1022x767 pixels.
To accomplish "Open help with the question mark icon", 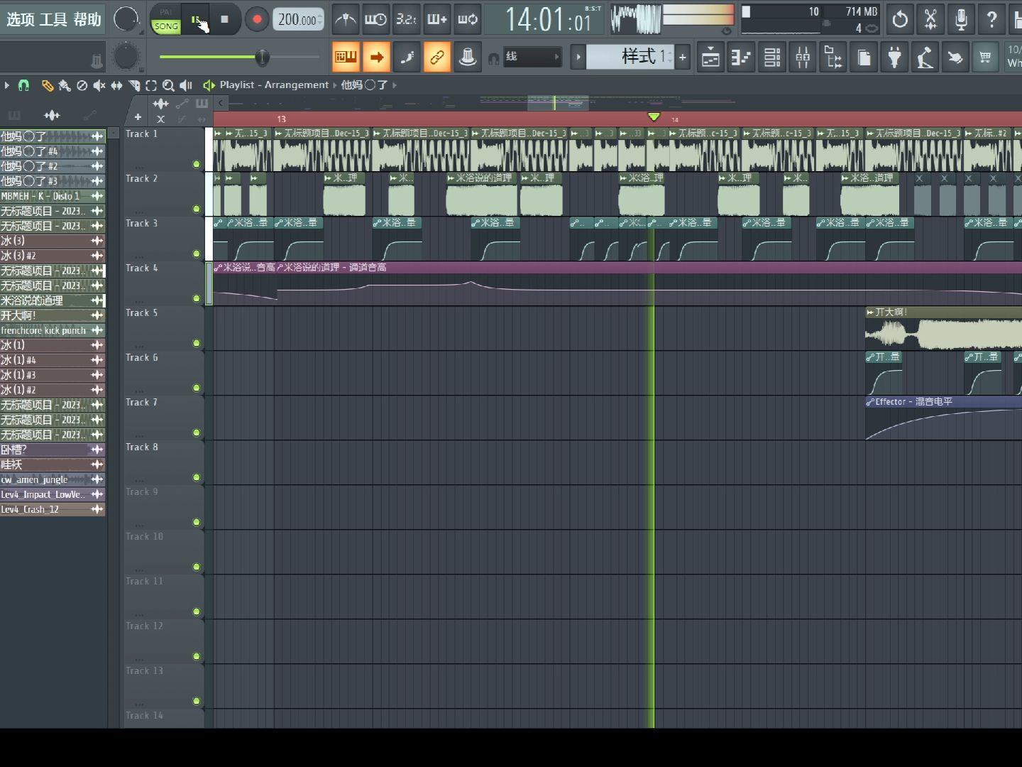I will (991, 19).
